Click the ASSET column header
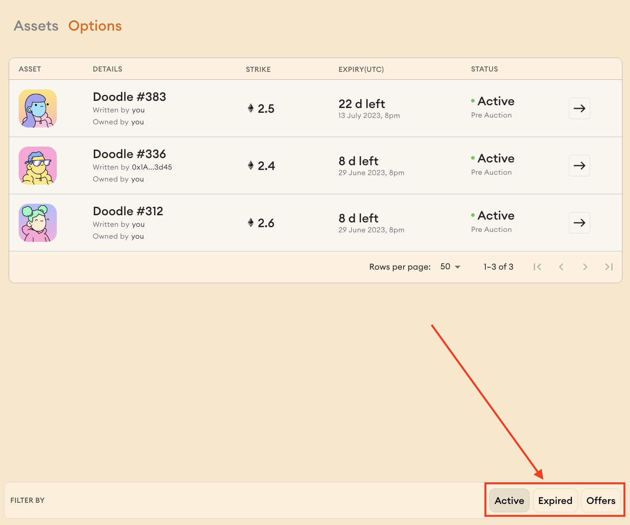The height and width of the screenshot is (525, 630). [30, 69]
